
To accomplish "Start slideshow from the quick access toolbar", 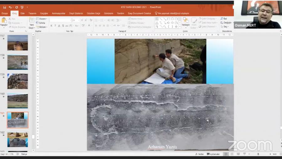I will pos(22,7).
